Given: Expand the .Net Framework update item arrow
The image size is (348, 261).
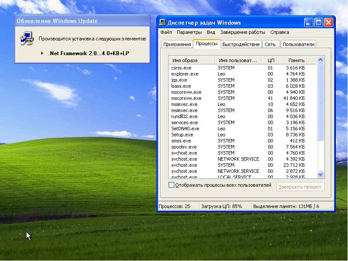Looking at the screenshot, I should click(42, 53).
